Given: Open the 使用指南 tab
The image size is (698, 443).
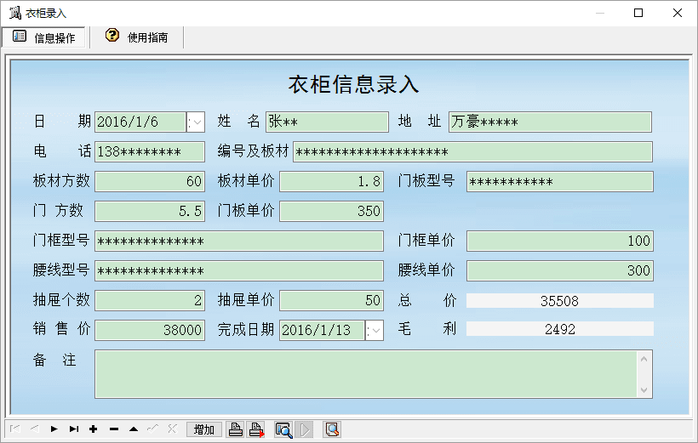Looking at the screenshot, I should click(x=137, y=37).
